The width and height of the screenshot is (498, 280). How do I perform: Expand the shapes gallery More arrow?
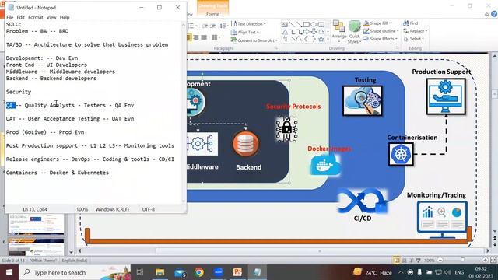tap(328, 39)
